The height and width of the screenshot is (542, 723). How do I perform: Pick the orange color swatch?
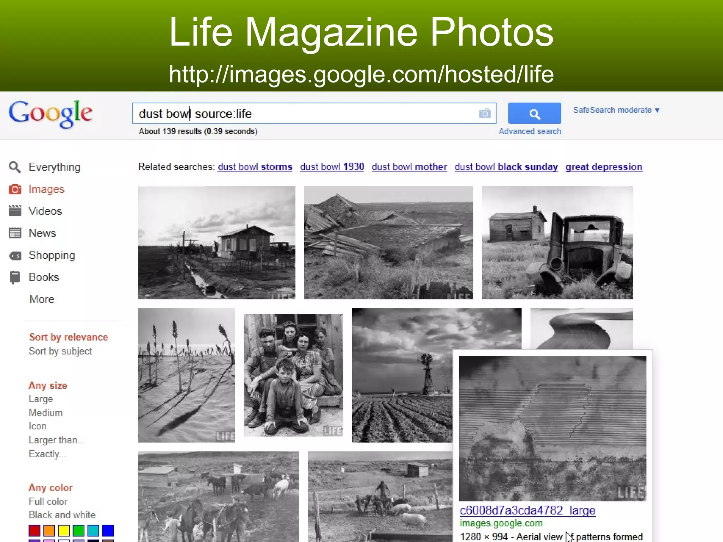tap(49, 530)
